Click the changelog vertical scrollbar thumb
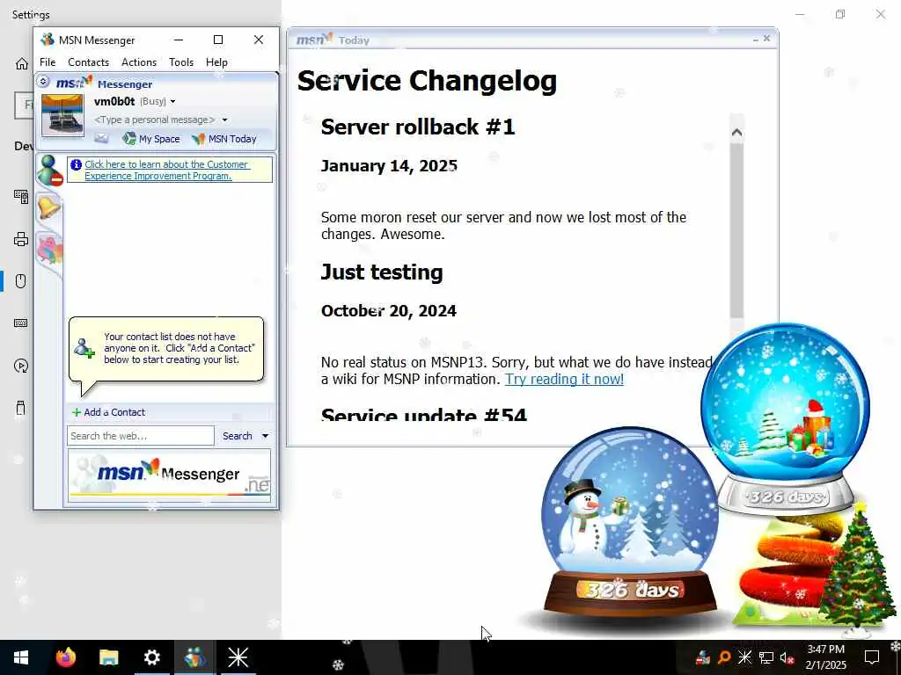901x675 pixels. point(736,231)
